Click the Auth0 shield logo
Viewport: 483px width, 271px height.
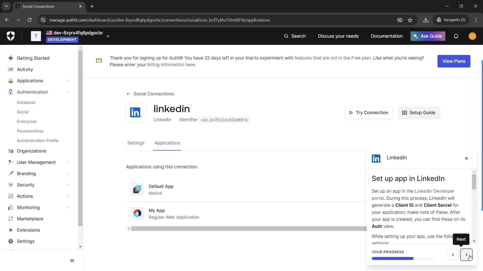tap(11, 36)
